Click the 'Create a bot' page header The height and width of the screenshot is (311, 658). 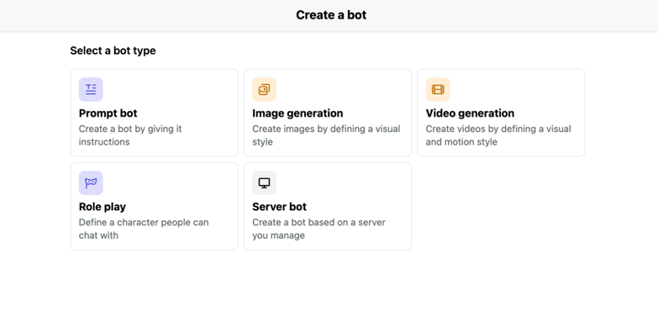click(x=331, y=15)
